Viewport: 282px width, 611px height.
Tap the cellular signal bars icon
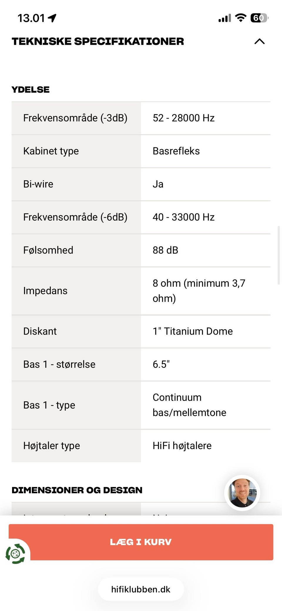pos(224,19)
